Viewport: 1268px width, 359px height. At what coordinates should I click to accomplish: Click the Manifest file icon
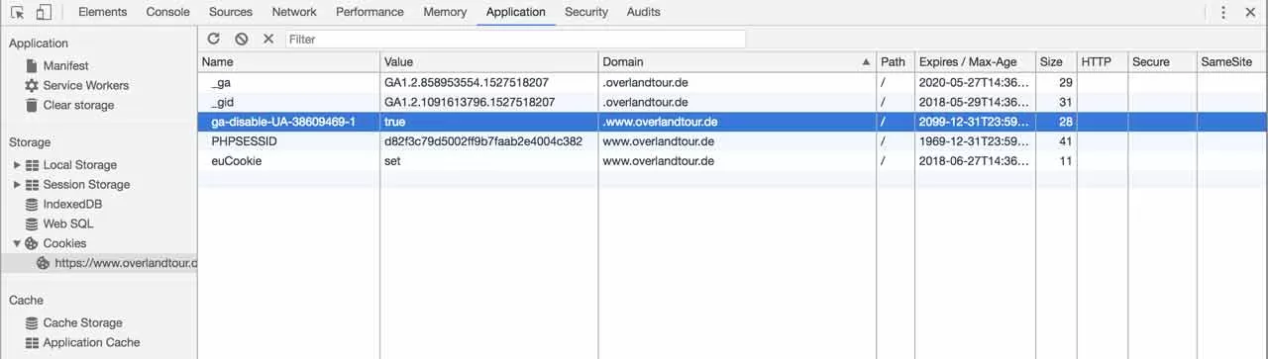pos(32,65)
